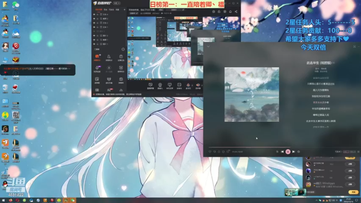Open the CF game desktop shortcut
361x203 pixels.
[16, 60]
